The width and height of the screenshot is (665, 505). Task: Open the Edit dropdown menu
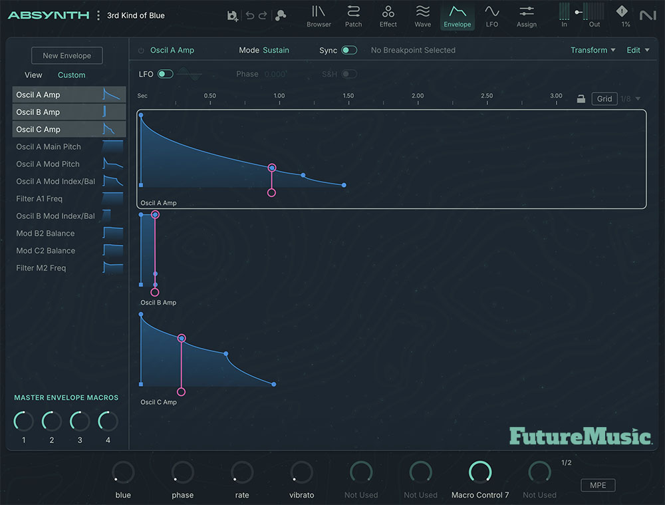tap(638, 50)
